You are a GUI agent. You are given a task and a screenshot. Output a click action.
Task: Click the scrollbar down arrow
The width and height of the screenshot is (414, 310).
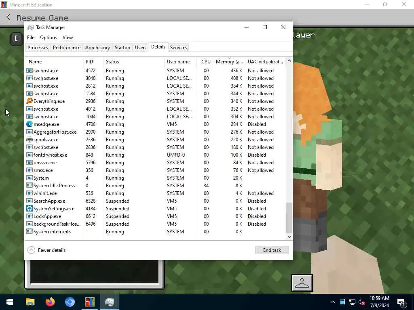(289, 237)
